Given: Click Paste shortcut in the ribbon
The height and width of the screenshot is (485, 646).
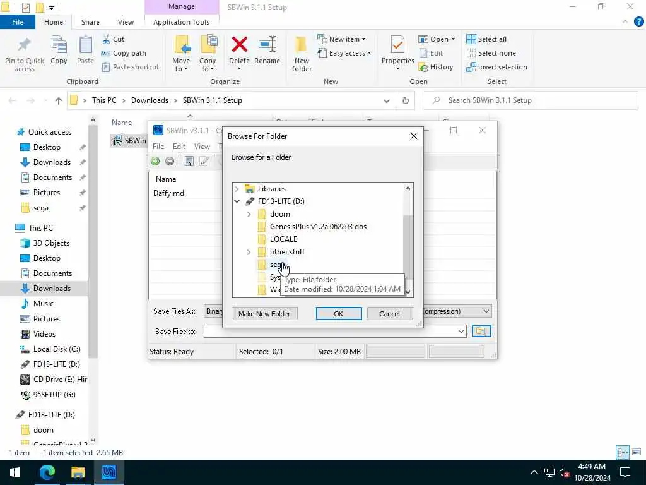Looking at the screenshot, I should (x=131, y=67).
